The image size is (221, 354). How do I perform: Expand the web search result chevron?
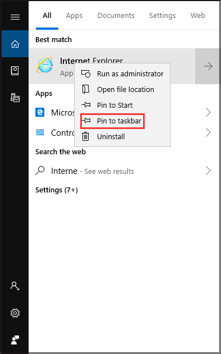point(208,171)
